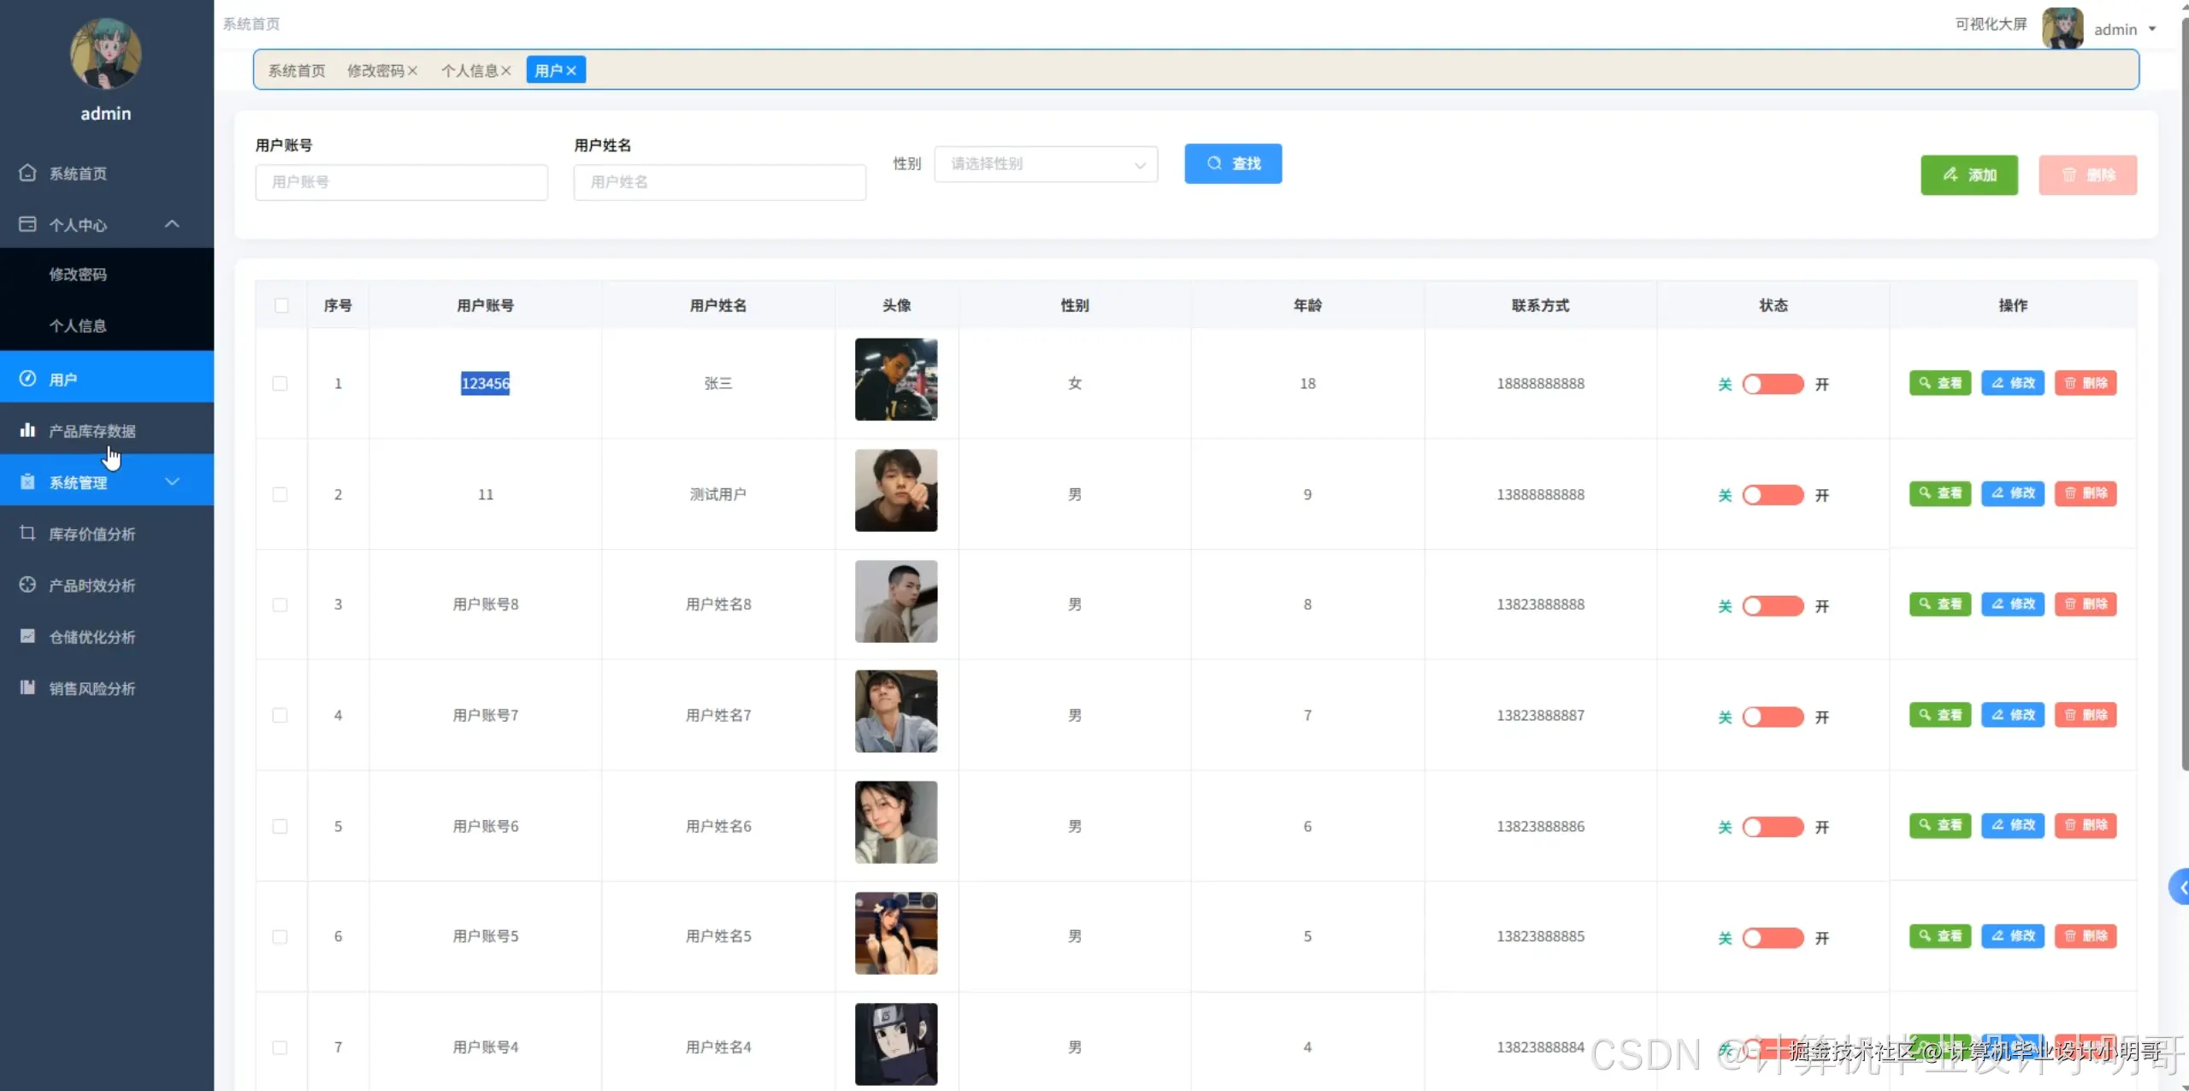This screenshot has width=2189, height=1091.
Task: Click the 产品时效分析 sidebar icon
Action: pos(27,585)
